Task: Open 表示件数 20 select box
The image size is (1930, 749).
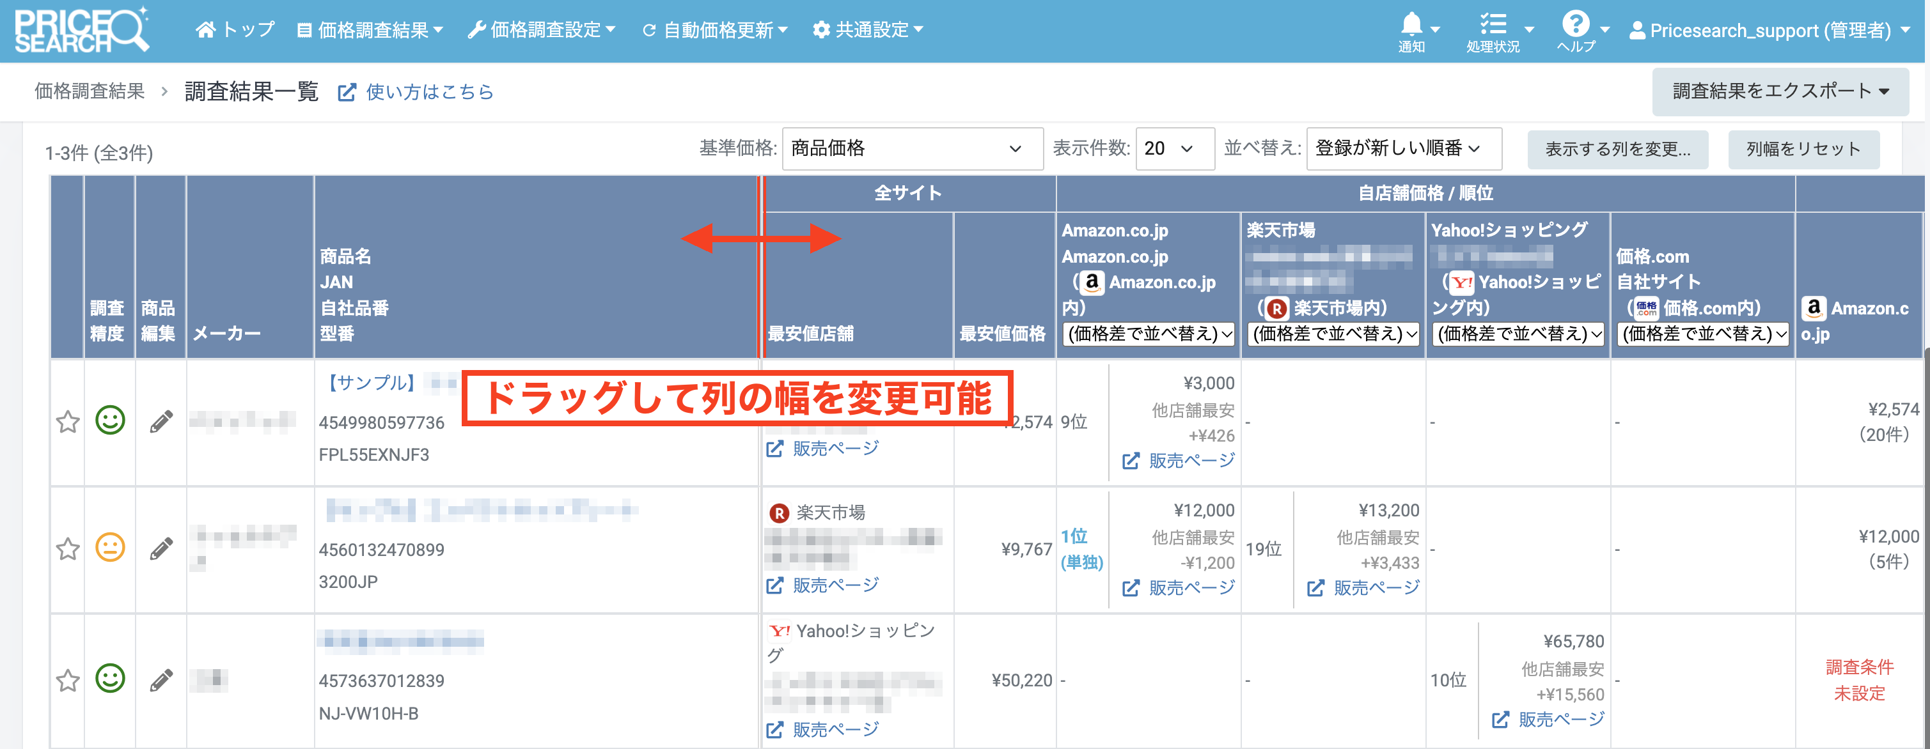Action: pos(1174,148)
